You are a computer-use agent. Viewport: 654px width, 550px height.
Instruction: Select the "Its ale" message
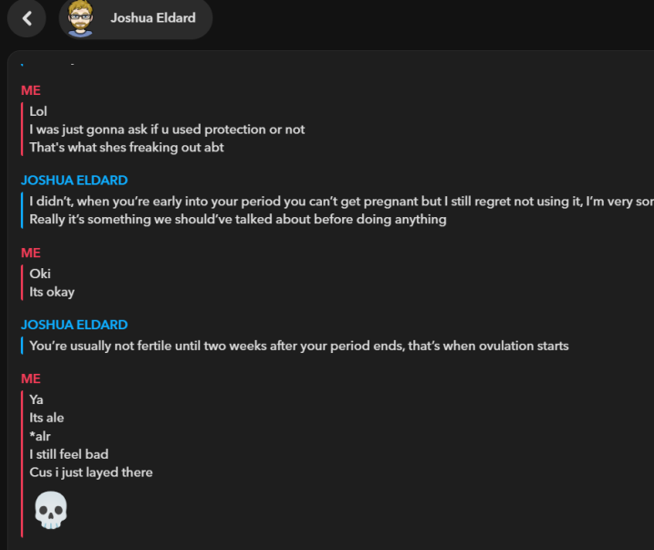pos(47,418)
